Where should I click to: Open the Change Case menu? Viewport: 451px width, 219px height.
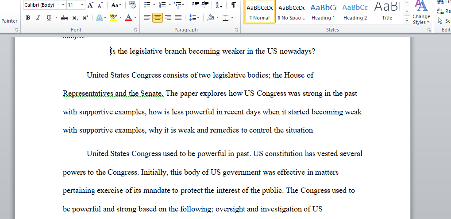pos(116,5)
